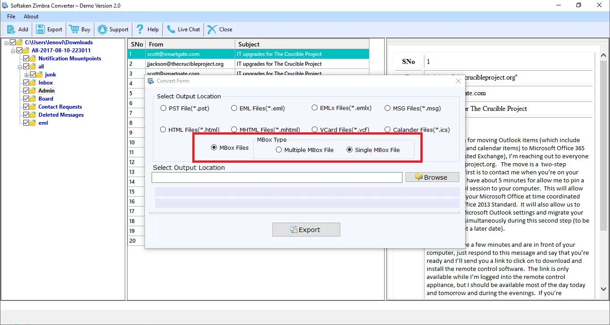Image resolution: width=610 pixels, height=325 pixels.
Task: Click the eml folder label
Action: (43, 123)
